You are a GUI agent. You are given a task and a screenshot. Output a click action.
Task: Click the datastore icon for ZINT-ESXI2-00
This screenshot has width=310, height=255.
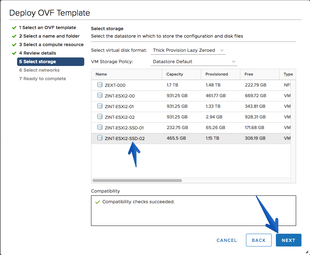pos(100,95)
